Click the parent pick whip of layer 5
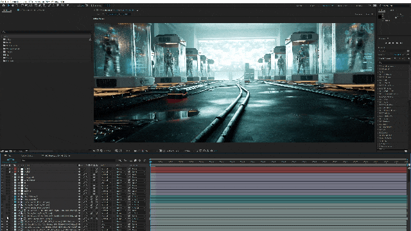This screenshot has width=411, height=231. click(x=129, y=180)
